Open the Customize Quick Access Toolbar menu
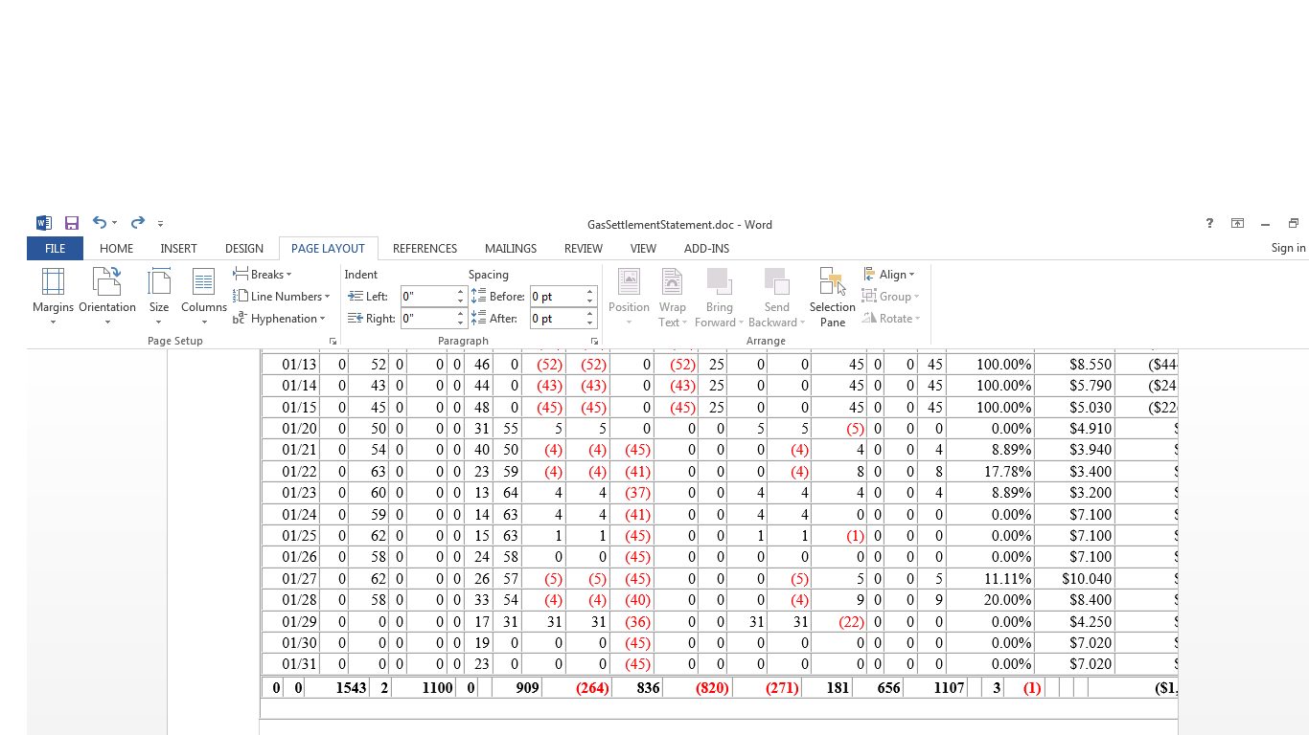 pos(160,224)
